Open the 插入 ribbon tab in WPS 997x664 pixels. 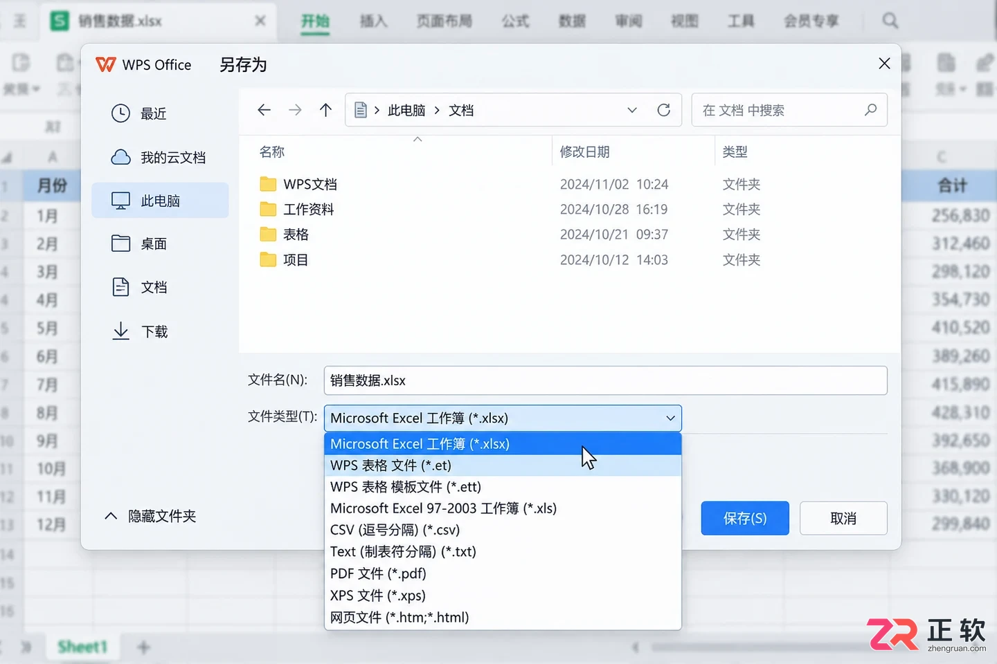(373, 21)
